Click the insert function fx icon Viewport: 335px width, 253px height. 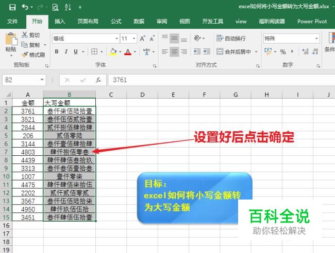tap(98, 80)
